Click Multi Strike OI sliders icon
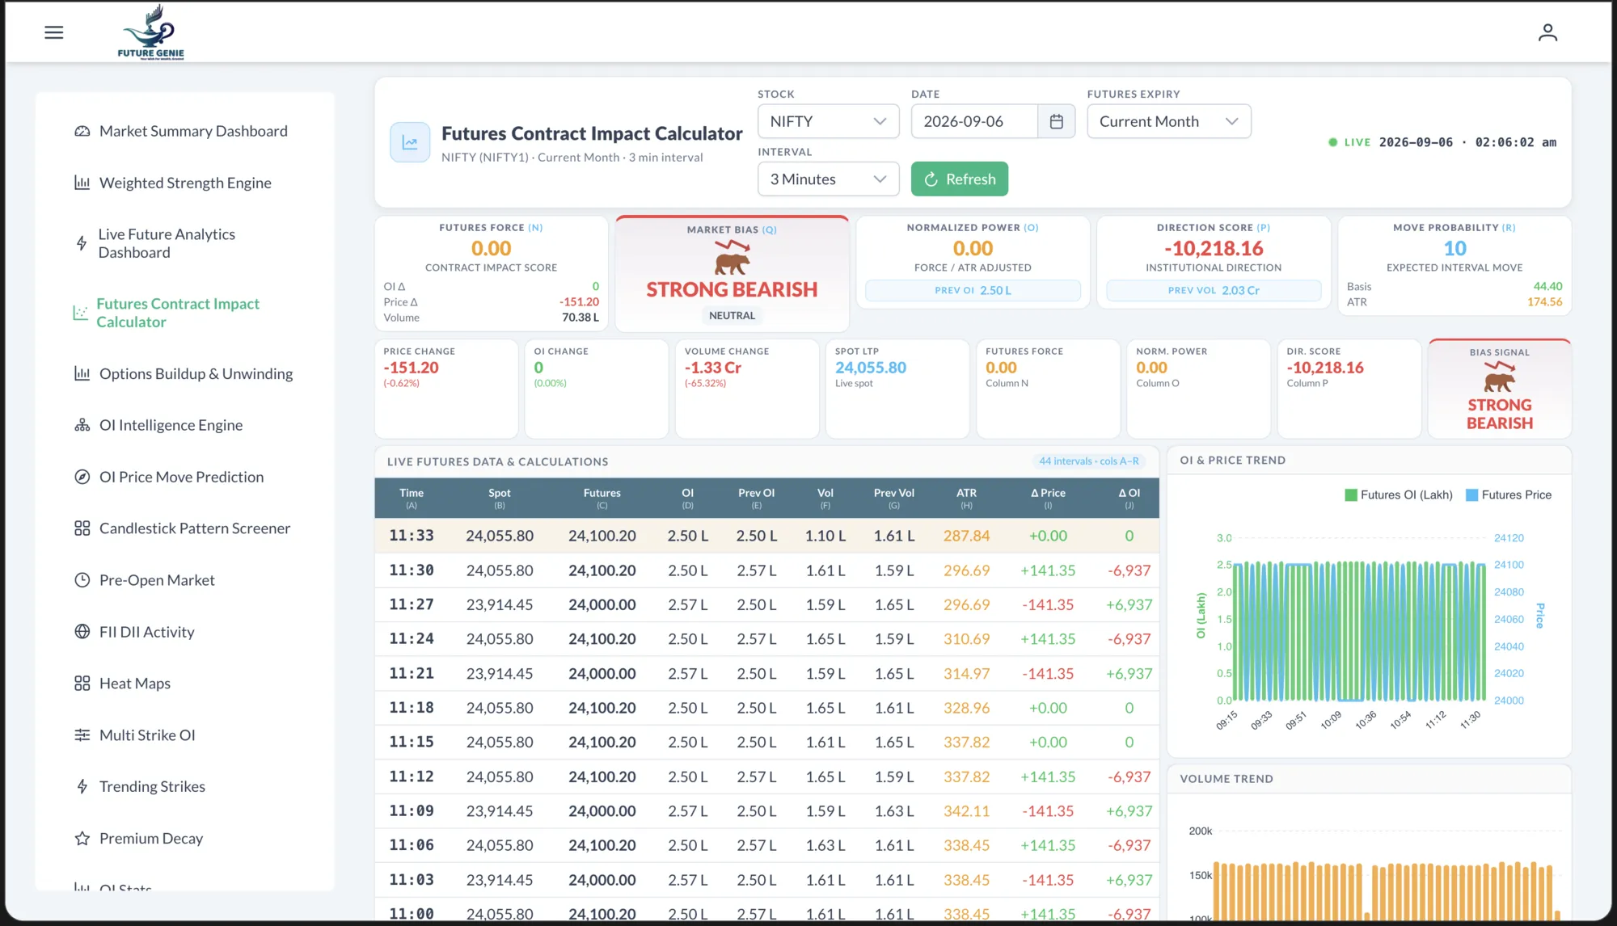 82,735
